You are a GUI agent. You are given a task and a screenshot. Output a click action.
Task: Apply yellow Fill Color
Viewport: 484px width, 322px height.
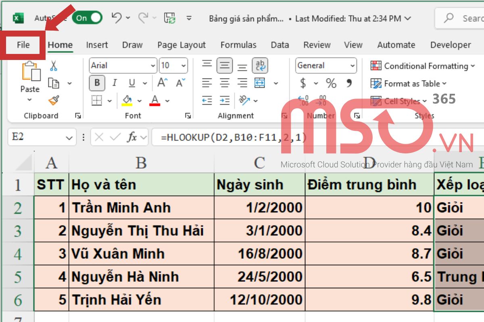point(127,100)
